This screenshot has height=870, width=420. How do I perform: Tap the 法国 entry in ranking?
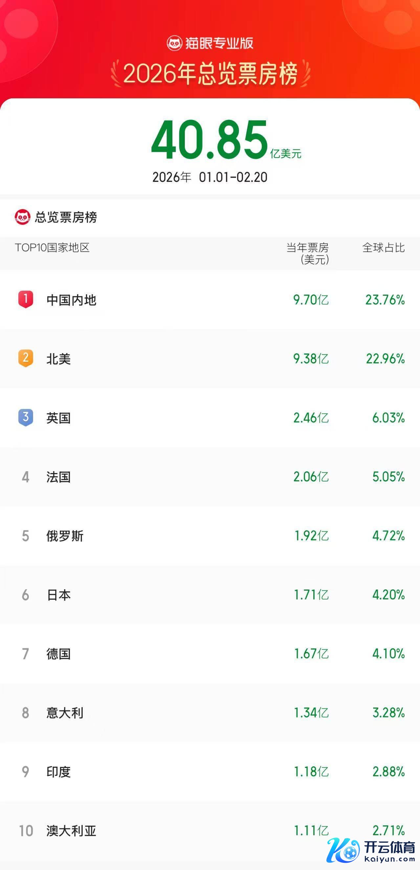coord(59,477)
